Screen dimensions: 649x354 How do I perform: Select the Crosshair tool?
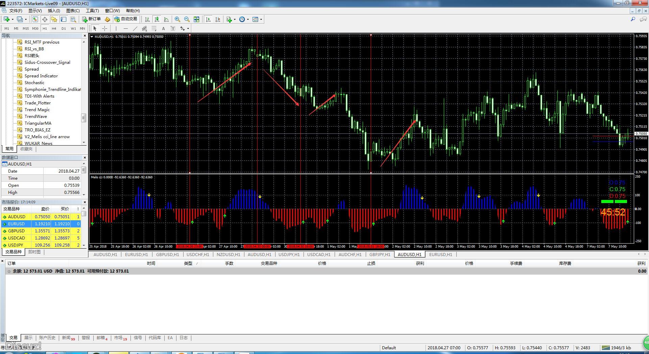point(105,29)
